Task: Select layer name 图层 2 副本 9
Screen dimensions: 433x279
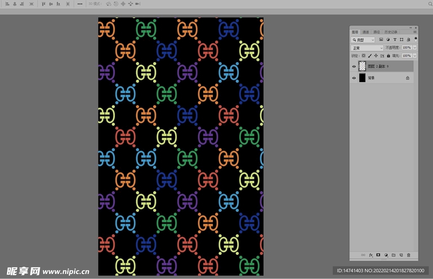Action: 378,66
